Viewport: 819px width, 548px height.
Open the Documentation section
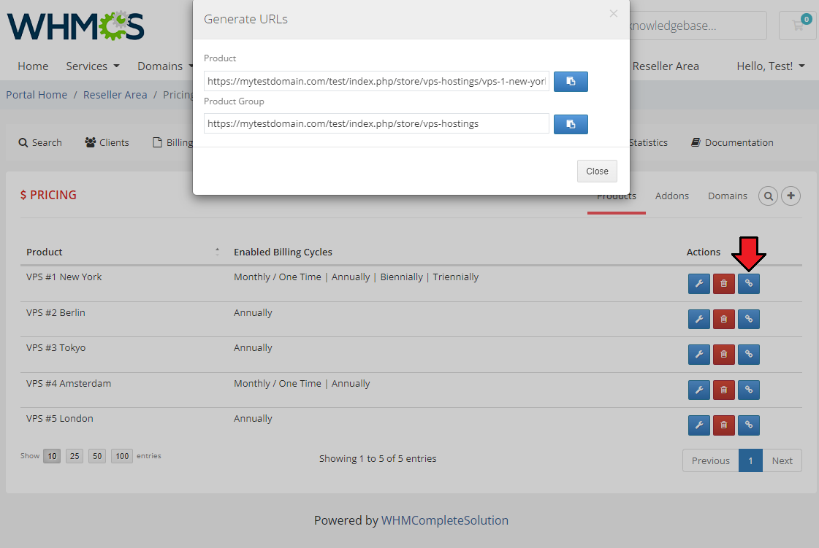click(732, 142)
